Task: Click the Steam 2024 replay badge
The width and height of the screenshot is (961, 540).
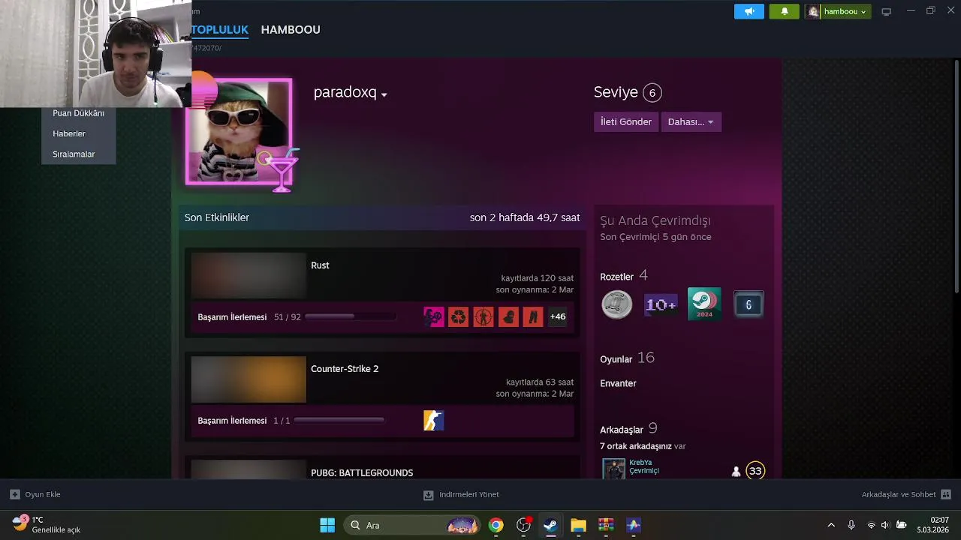Action: [704, 304]
